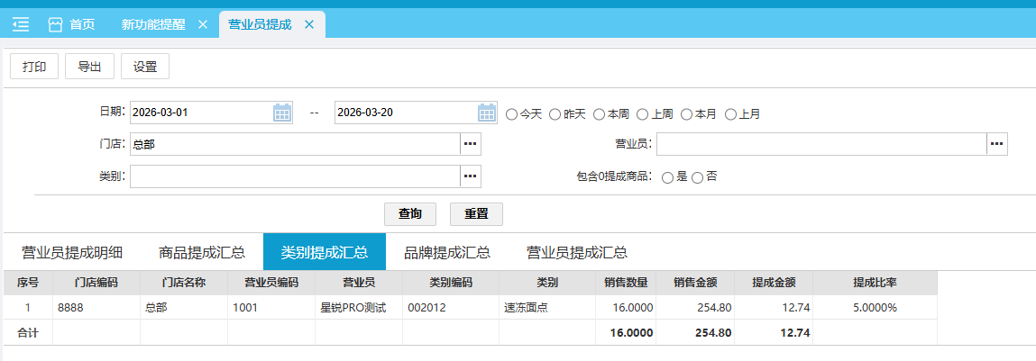
Task: Close the 新功能提醒 tab
Action: tap(202, 24)
